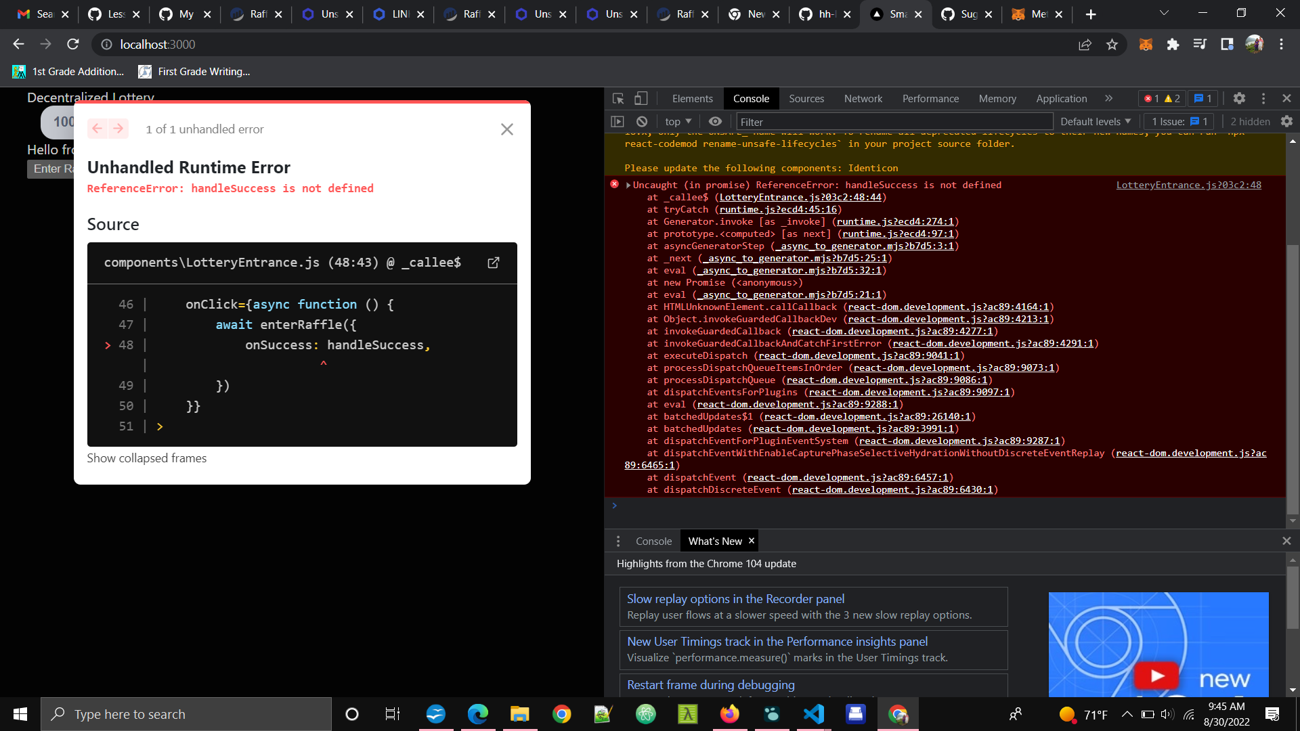Create a live expression with the eye icon

[716, 121]
